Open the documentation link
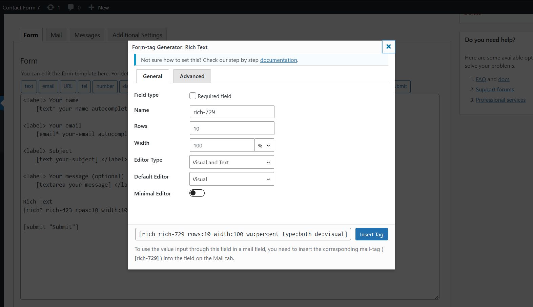 pyautogui.click(x=279, y=60)
